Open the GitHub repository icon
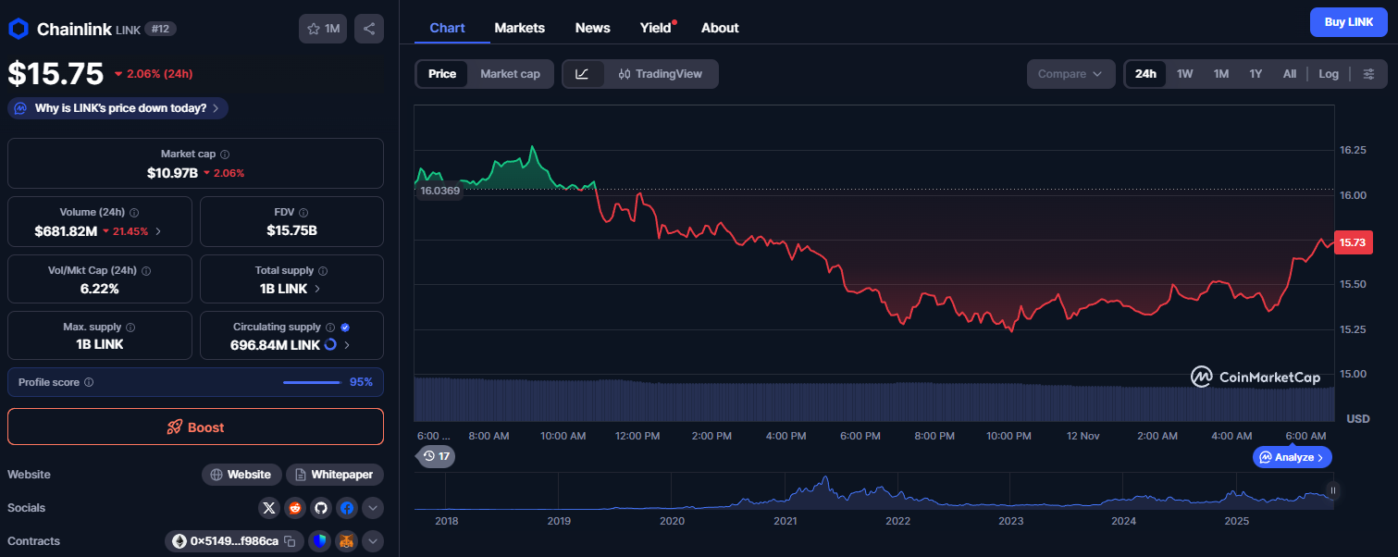The width and height of the screenshot is (1398, 557). 321,508
